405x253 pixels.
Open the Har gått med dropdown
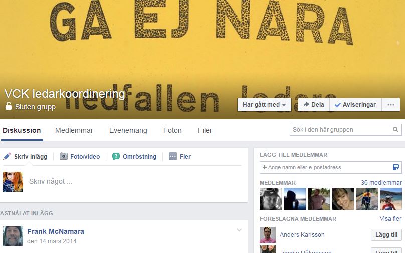[264, 105]
